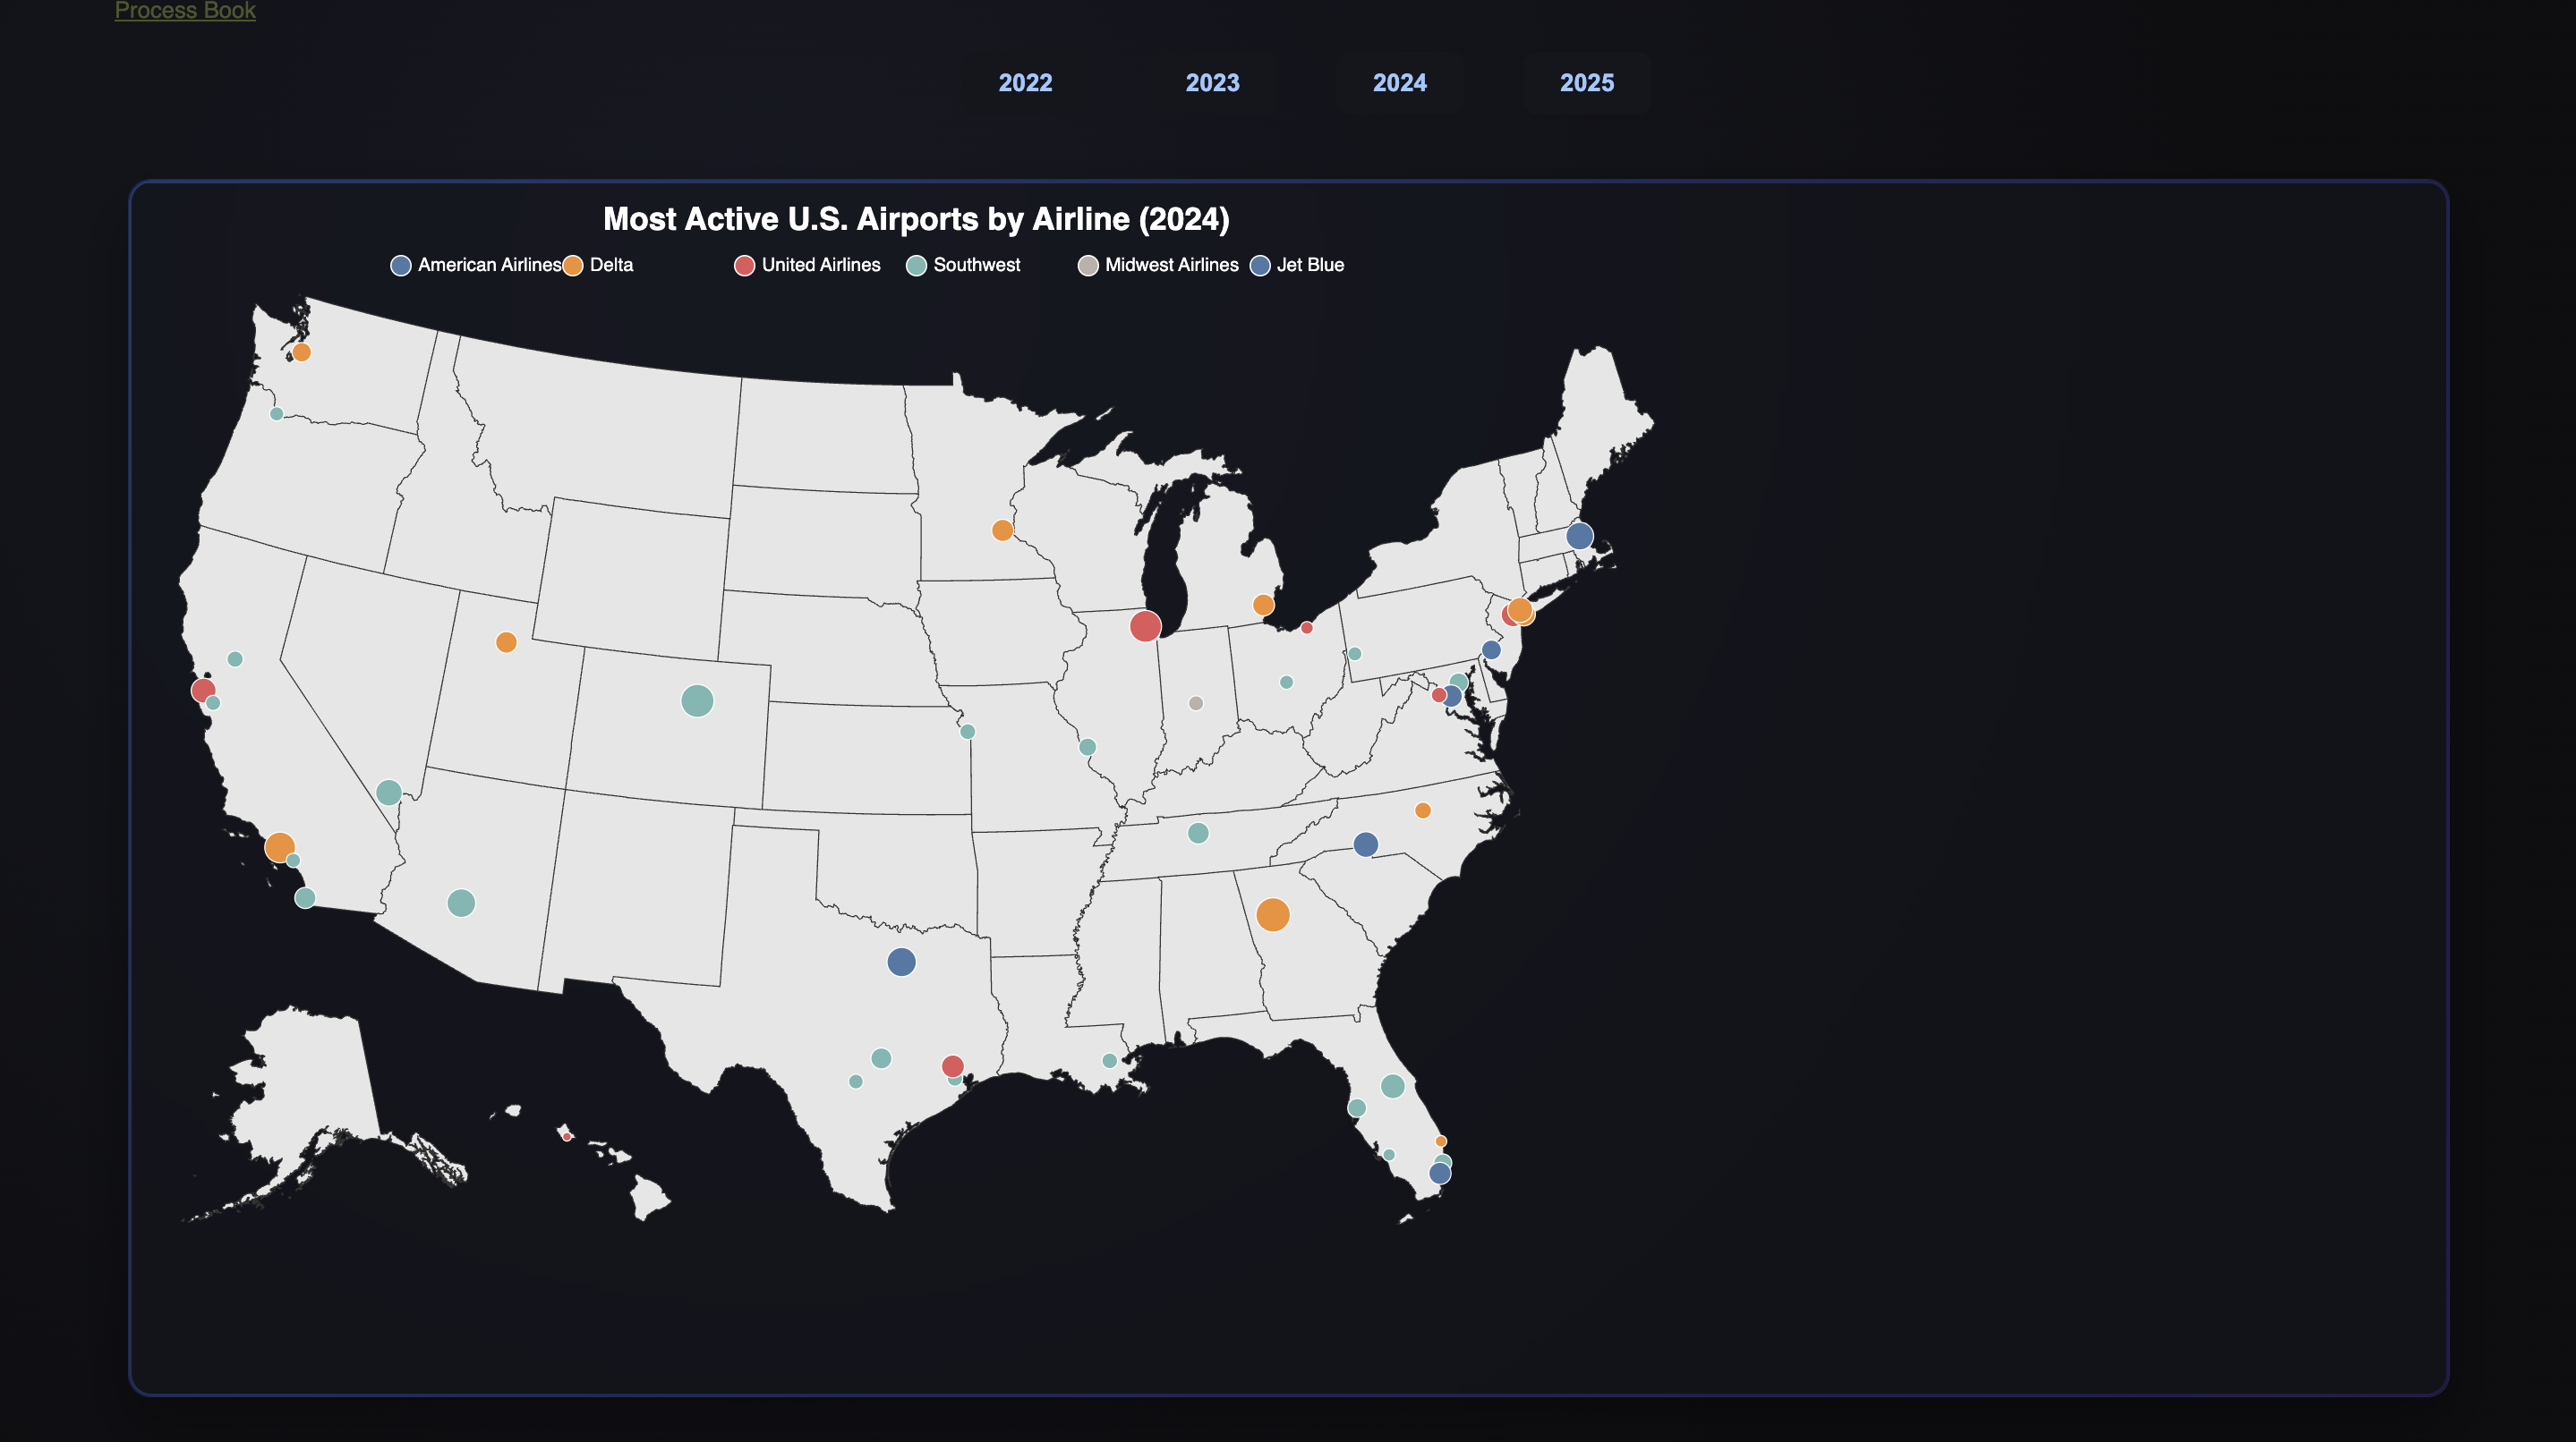Click the blue bubble in north Texas
The width and height of the screenshot is (2576, 1442).
coord(901,963)
